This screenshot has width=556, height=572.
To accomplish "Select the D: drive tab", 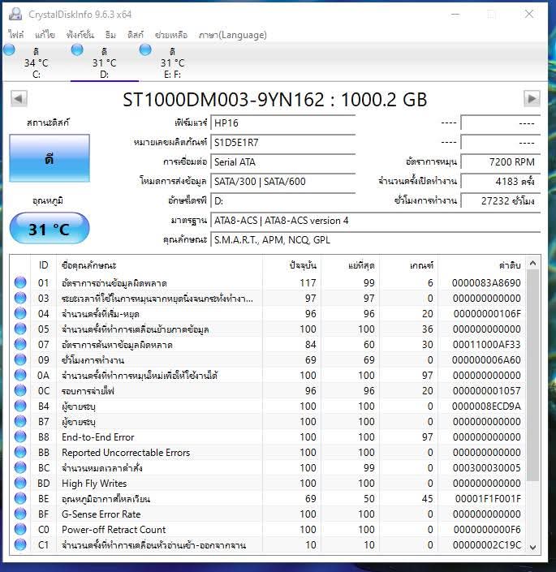I will pos(105,62).
